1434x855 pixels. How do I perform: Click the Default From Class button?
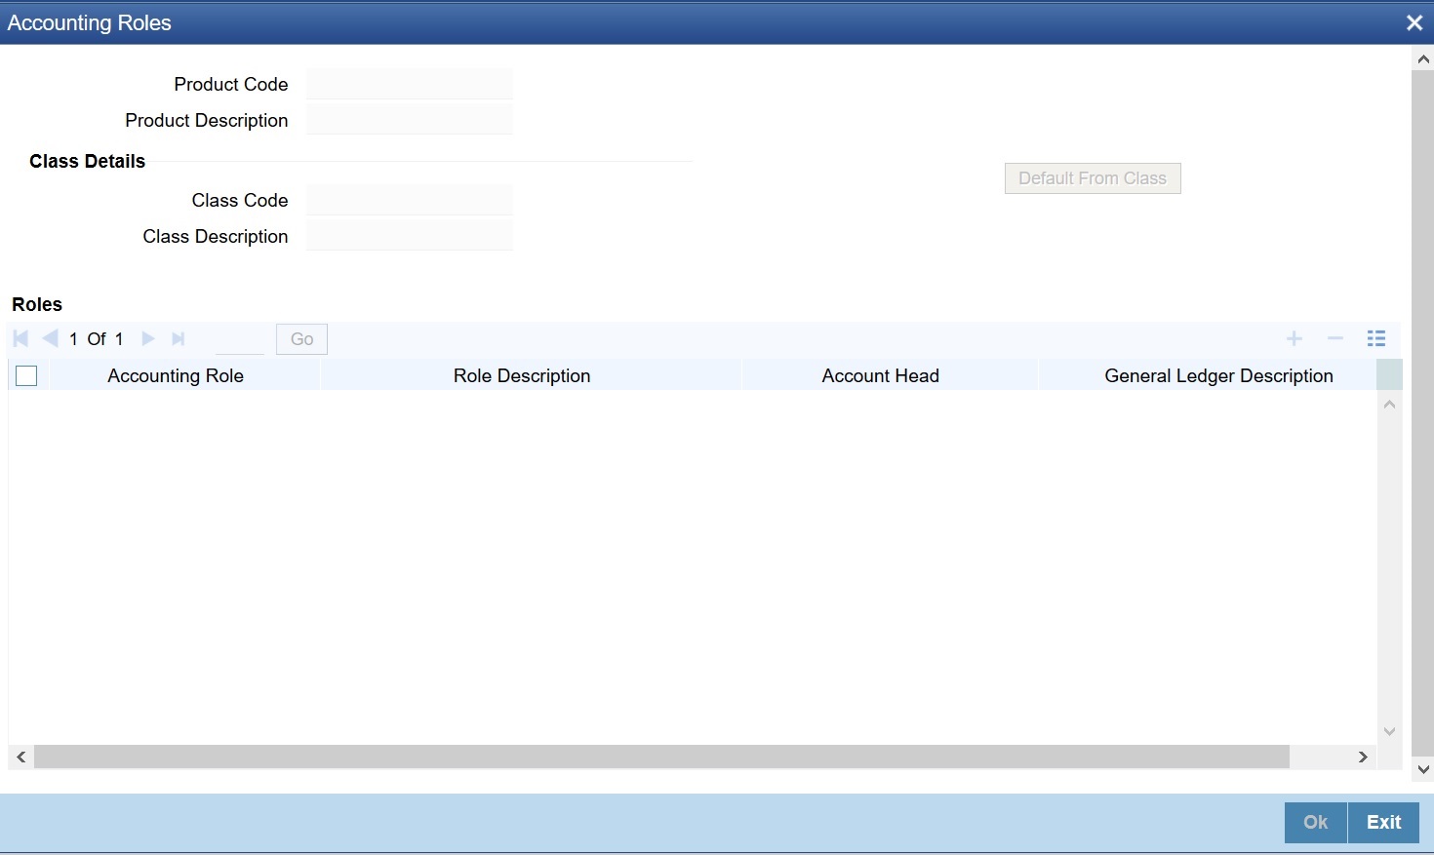tap(1093, 178)
